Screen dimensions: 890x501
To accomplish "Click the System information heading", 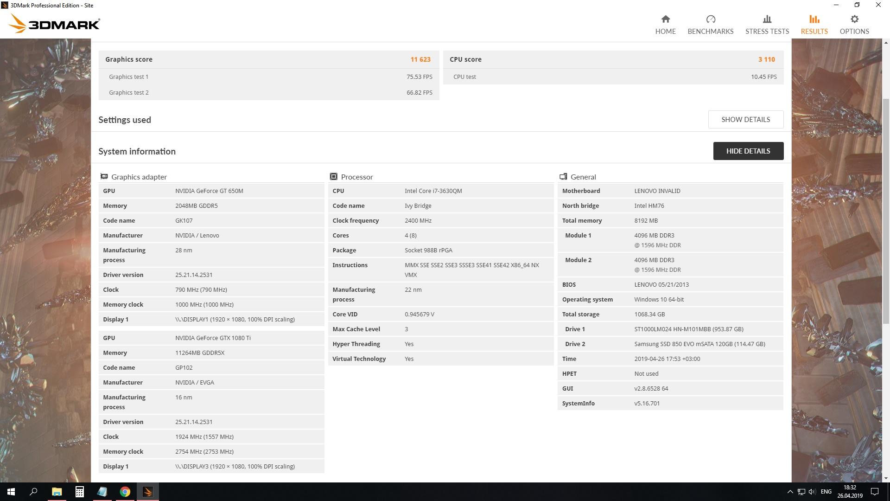I will pyautogui.click(x=137, y=151).
